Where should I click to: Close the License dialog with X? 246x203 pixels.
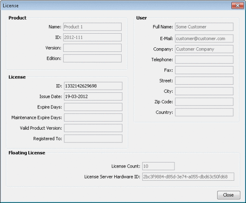237,5
